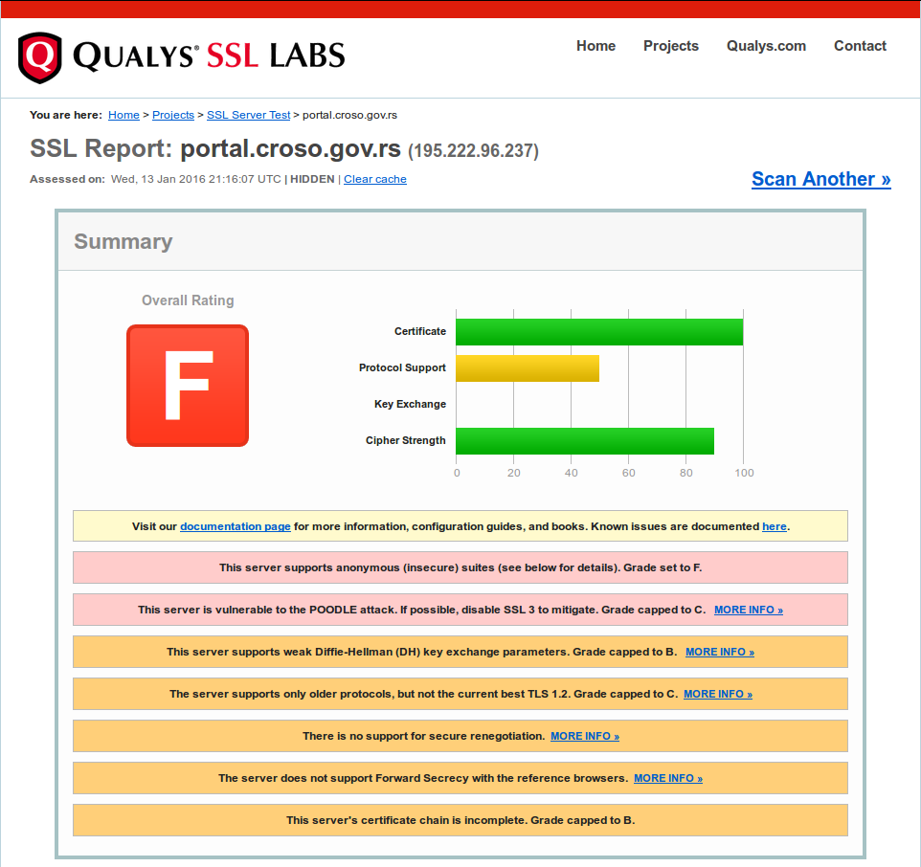The image size is (921, 867).
Task: Click the Qualys SSL Labs logo
Action: (181, 56)
